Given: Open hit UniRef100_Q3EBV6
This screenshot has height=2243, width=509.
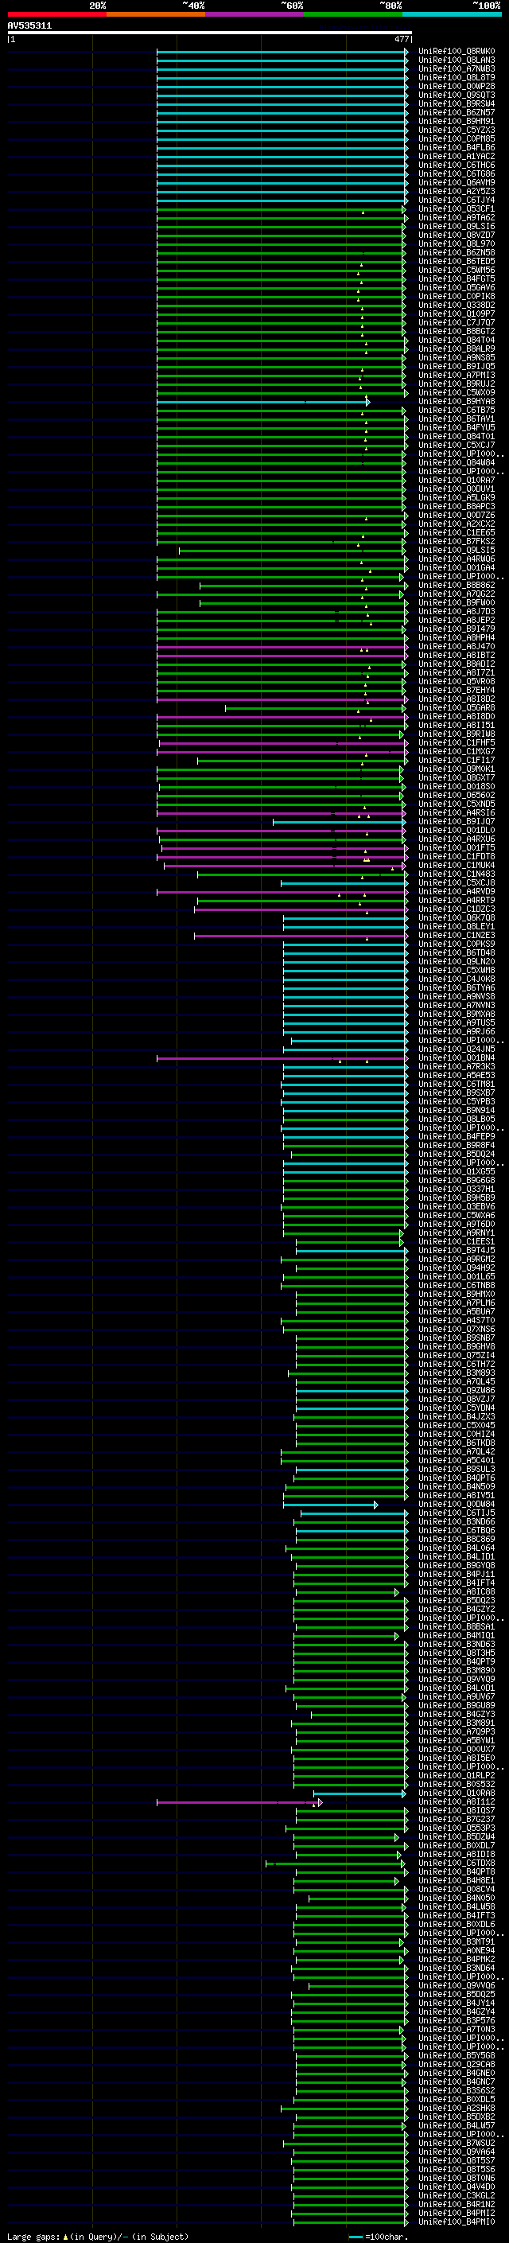Looking at the screenshot, I should pyautogui.click(x=456, y=1207).
